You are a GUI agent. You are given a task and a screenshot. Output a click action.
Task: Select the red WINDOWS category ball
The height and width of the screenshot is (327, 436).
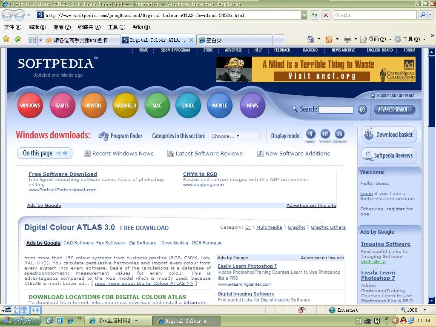coord(30,106)
